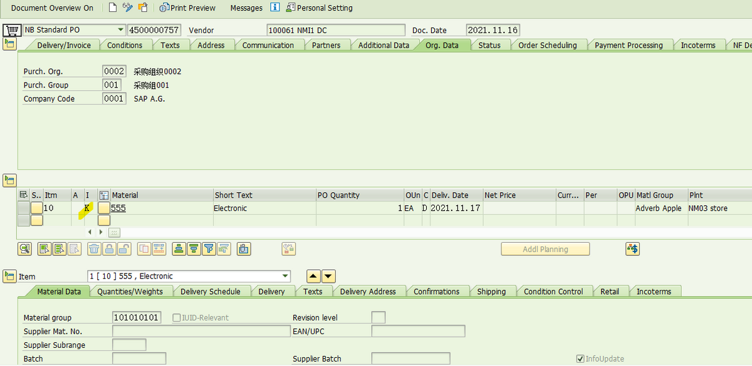The width and height of the screenshot is (752, 366).
Task: Select row selector for item 10
Action: coord(24,208)
